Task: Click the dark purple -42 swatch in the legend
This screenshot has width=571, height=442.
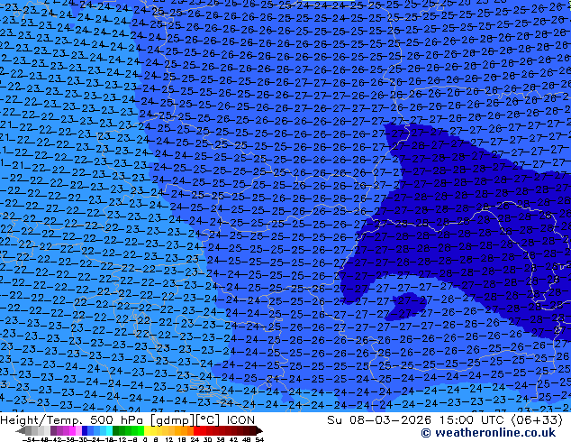Action: pos(53,430)
